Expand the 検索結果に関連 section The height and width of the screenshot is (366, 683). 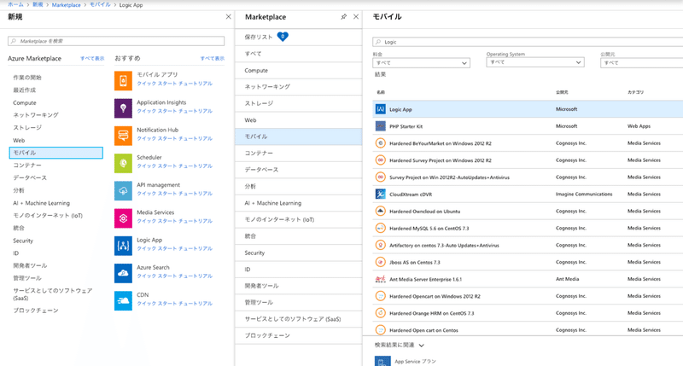coord(422,345)
